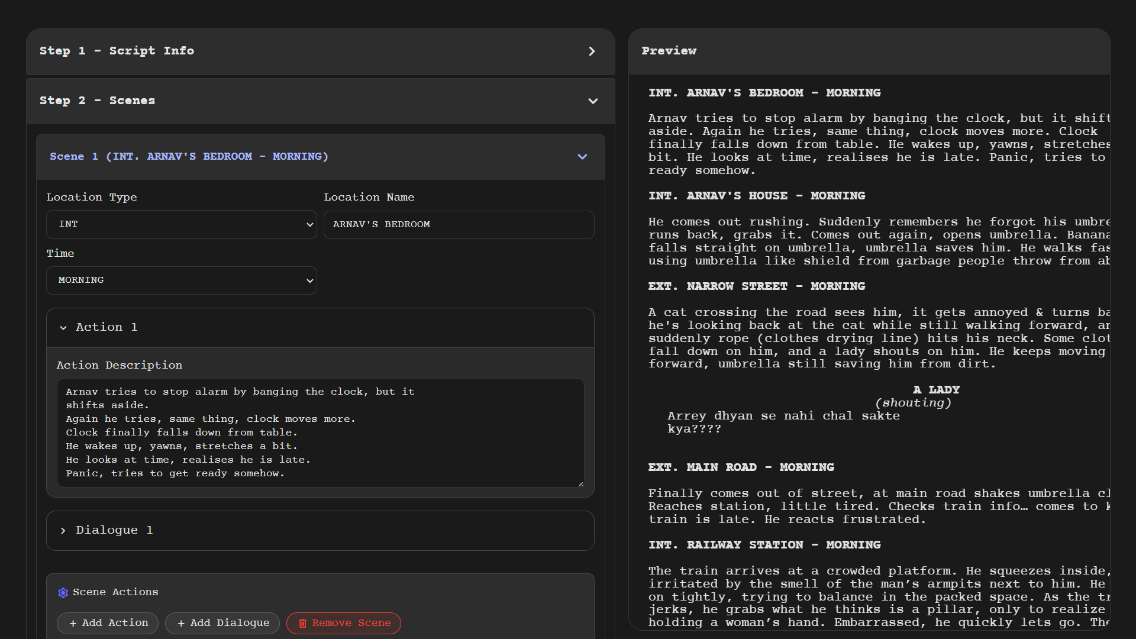Click inside the Location Name field
This screenshot has height=639, width=1136.
(x=459, y=224)
